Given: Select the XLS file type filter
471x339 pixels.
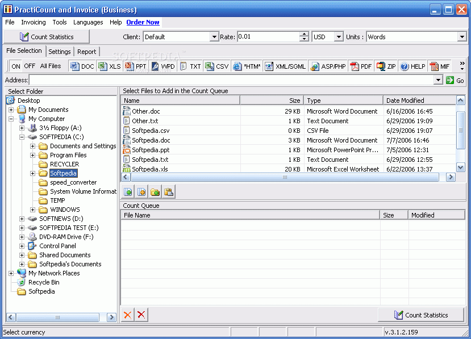Looking at the screenshot, I should (110, 66).
